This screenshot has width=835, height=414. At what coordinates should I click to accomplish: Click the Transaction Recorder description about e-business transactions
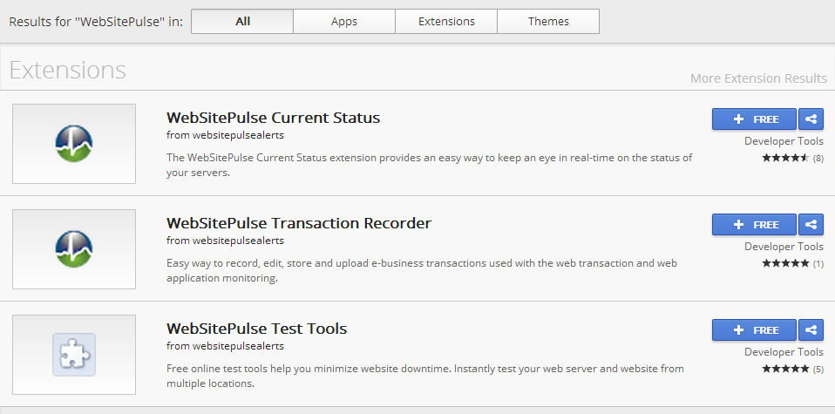[422, 271]
